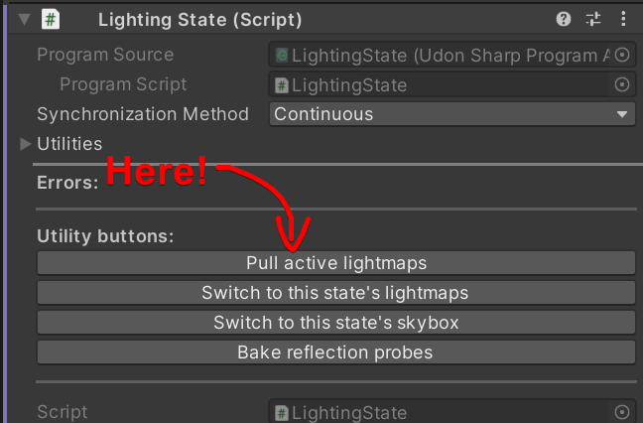Expand the Utilities foldout arrow

[26, 144]
